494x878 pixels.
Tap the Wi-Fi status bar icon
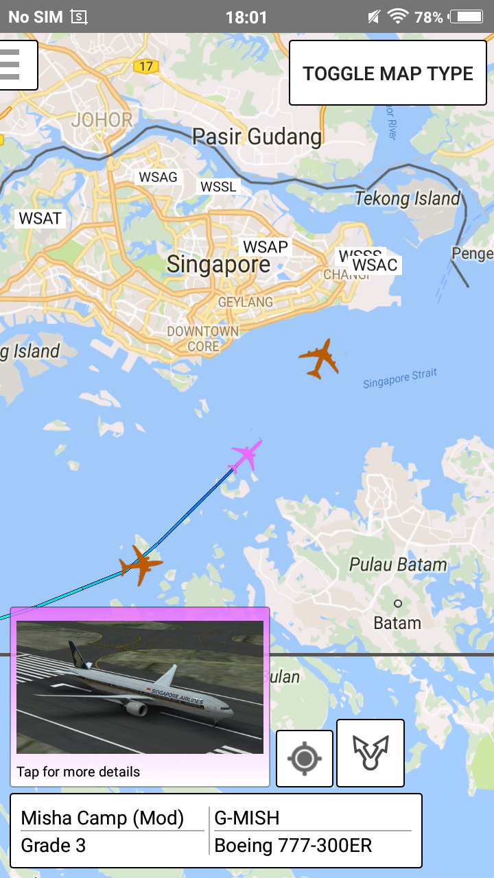tap(398, 16)
